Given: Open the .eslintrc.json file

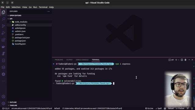Looking at the screenshot, I should [20, 31].
